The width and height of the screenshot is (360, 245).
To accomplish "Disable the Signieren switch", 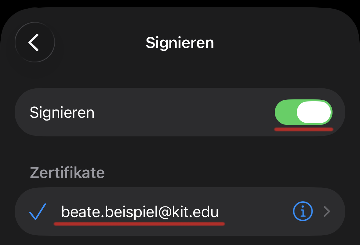I will [304, 112].
